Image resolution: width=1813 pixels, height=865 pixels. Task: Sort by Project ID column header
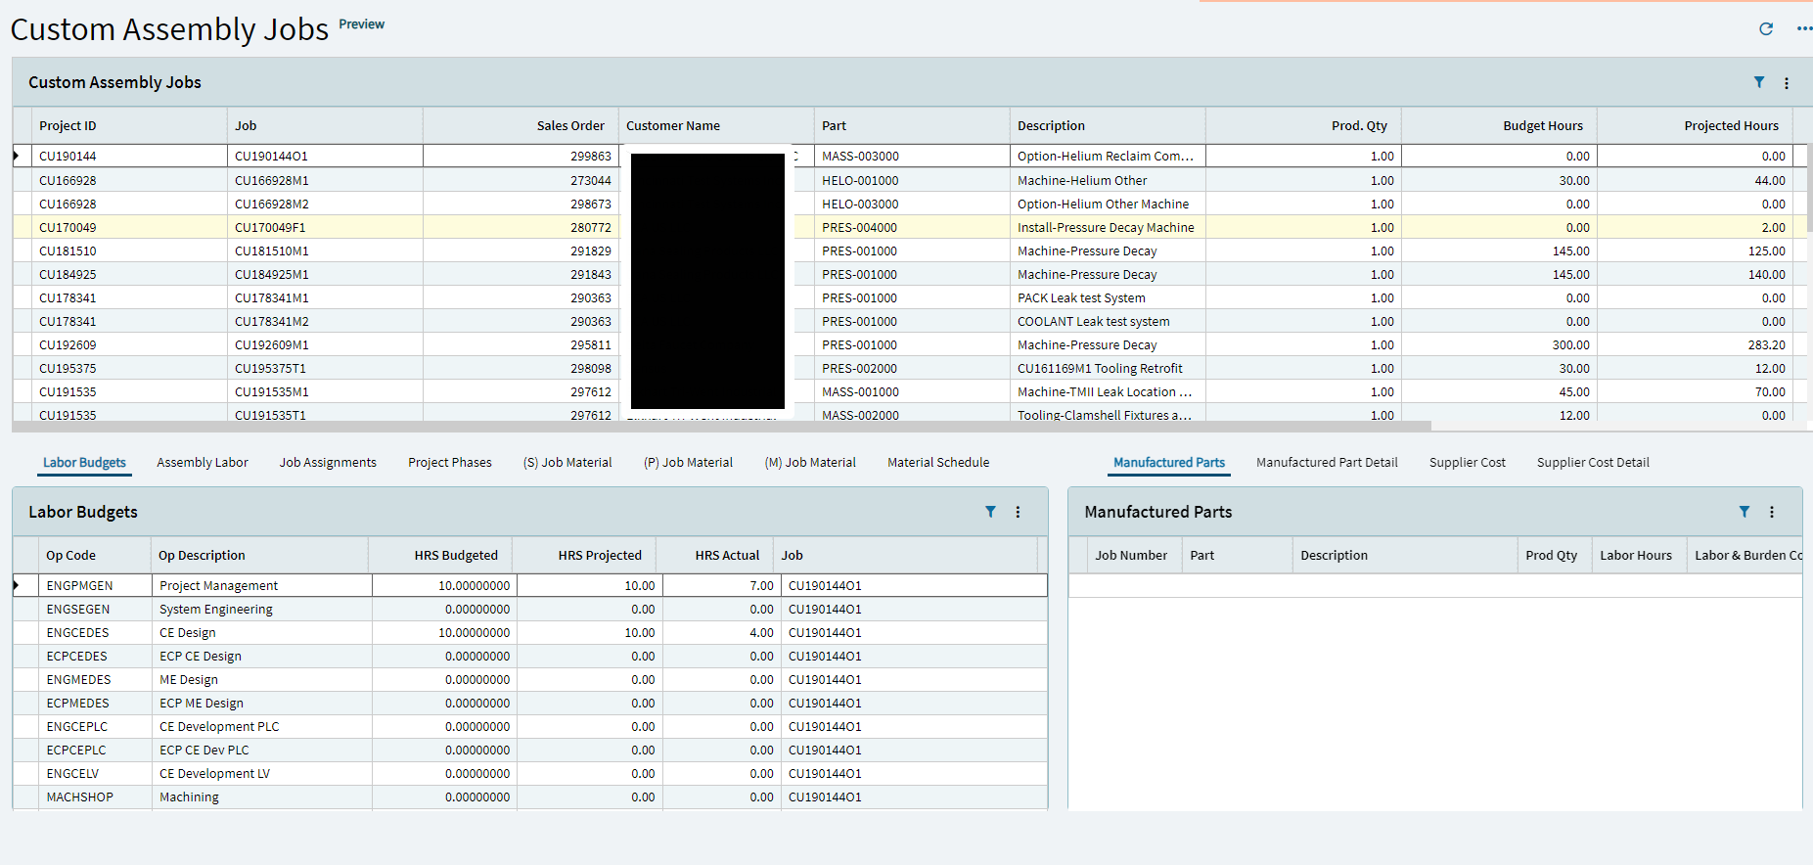129,126
